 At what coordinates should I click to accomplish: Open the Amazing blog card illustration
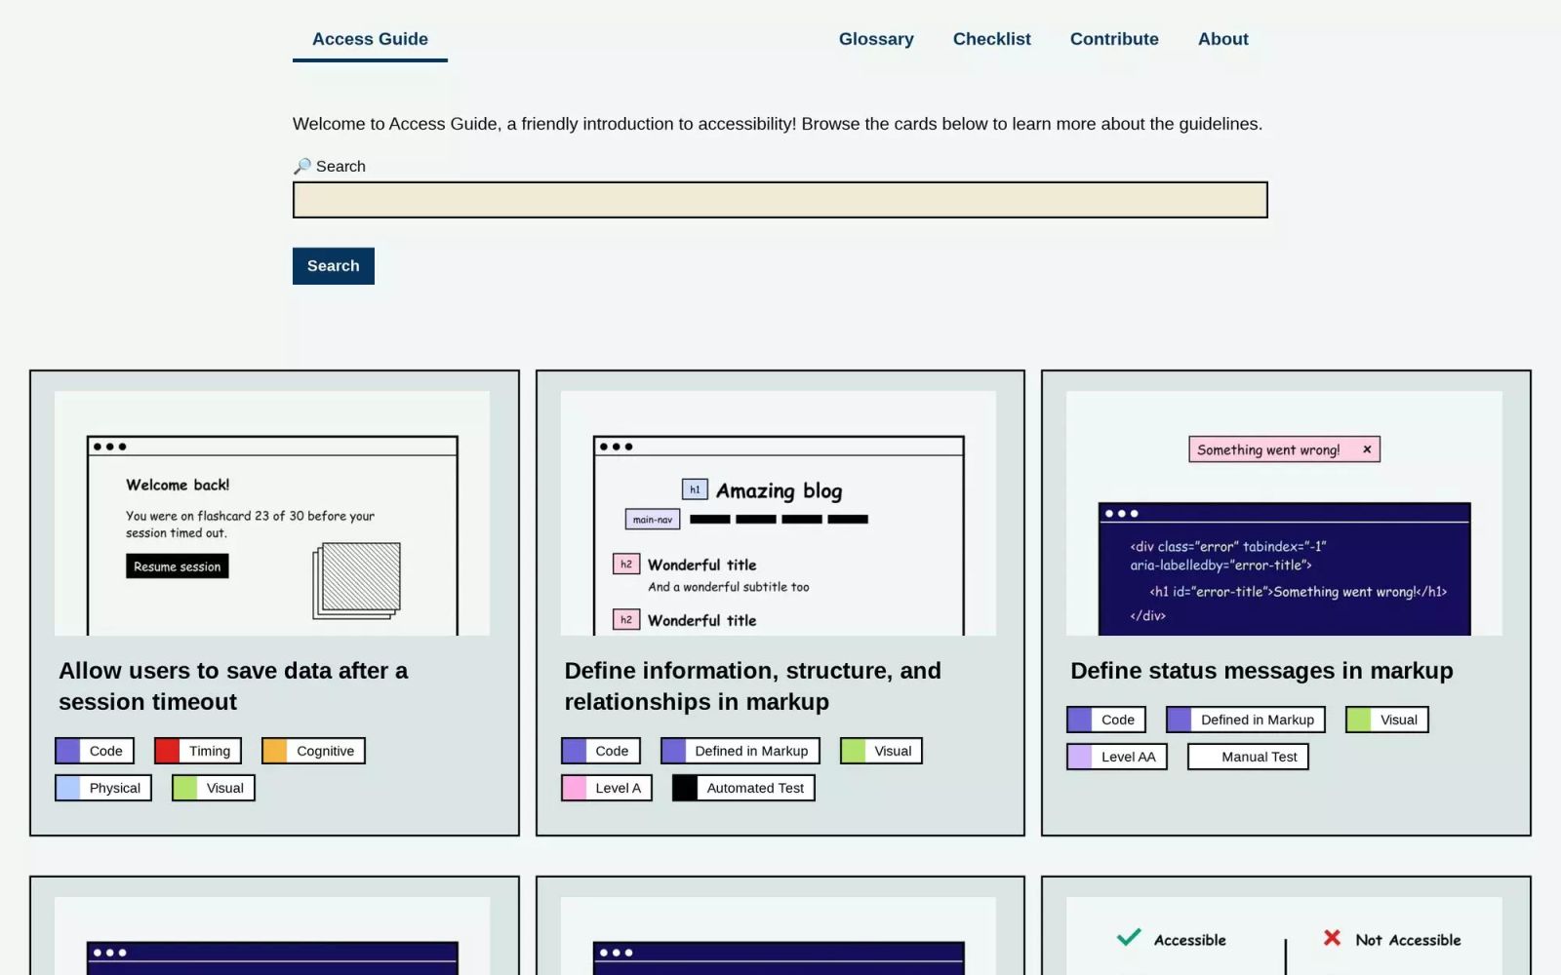(779, 514)
